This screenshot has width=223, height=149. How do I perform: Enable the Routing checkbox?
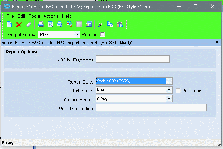pos(103,34)
